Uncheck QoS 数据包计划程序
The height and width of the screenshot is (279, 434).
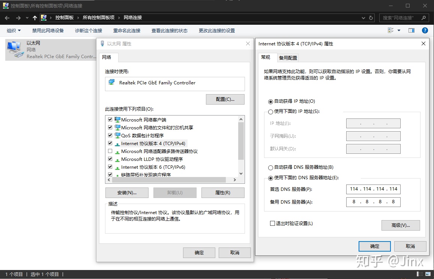(110, 135)
